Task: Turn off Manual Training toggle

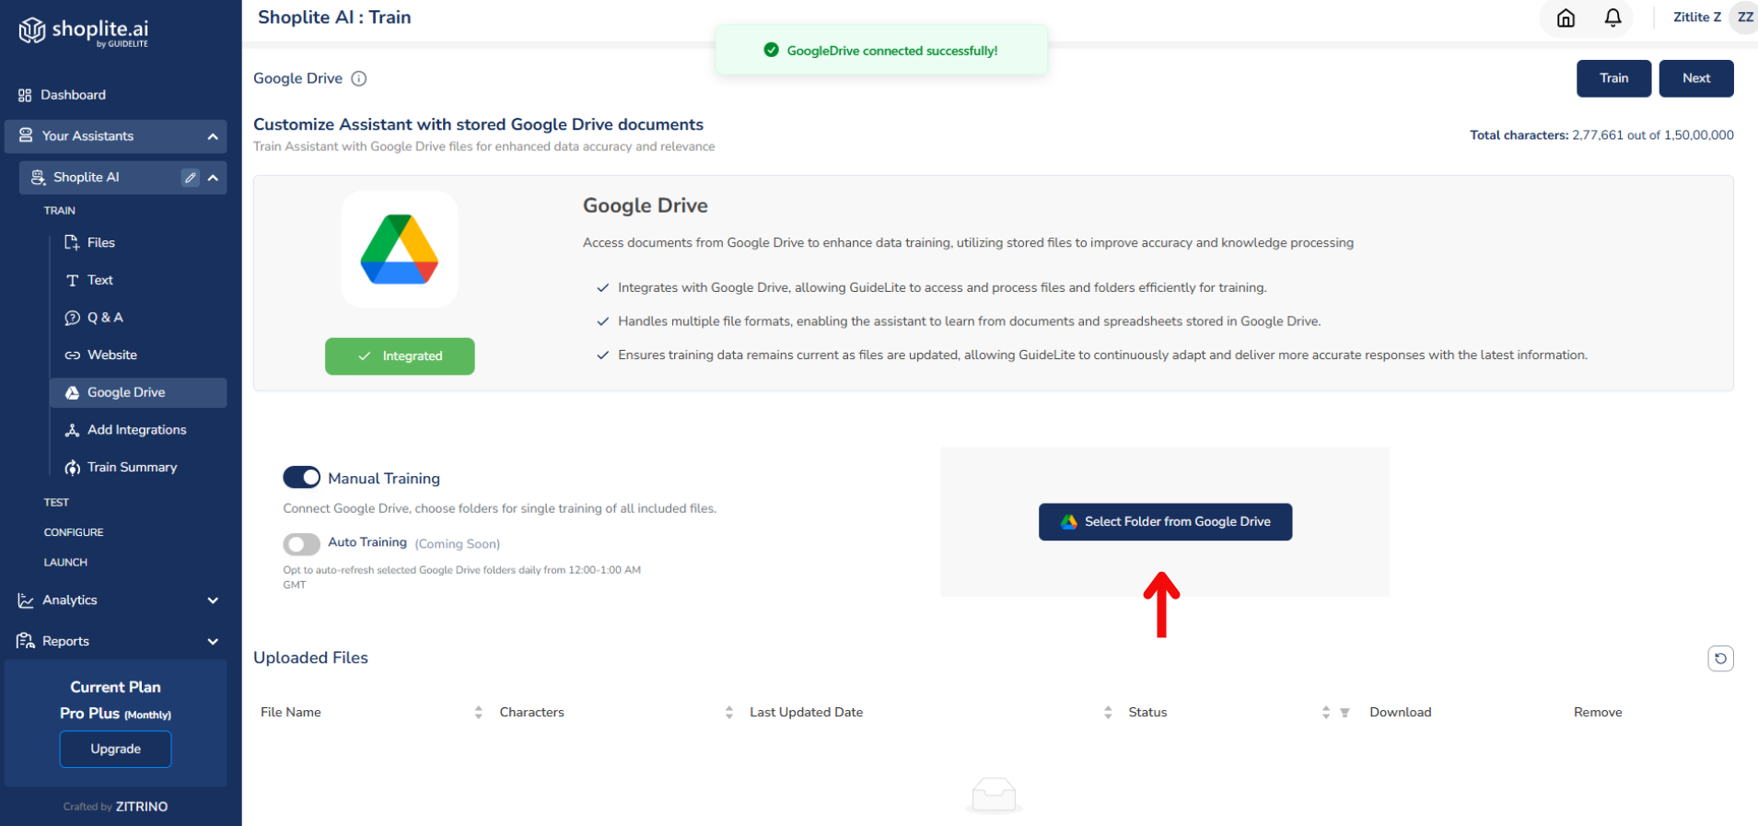Action: (x=301, y=477)
